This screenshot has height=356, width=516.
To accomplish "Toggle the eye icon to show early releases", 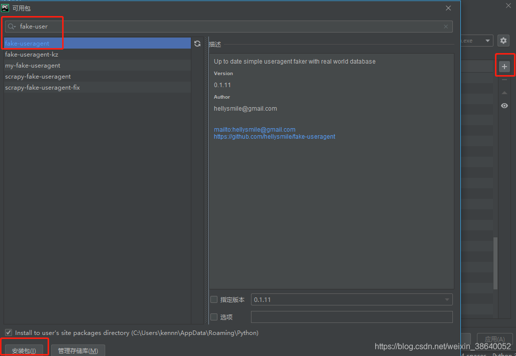I will point(504,106).
